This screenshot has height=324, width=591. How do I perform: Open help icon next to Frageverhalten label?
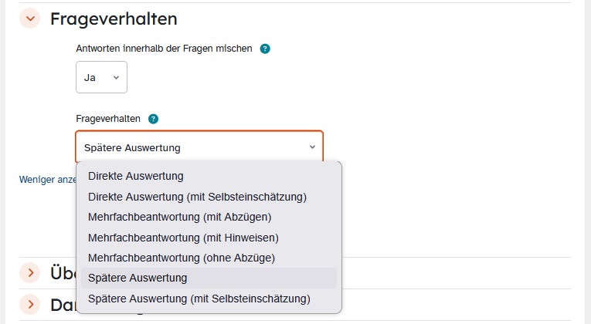153,119
